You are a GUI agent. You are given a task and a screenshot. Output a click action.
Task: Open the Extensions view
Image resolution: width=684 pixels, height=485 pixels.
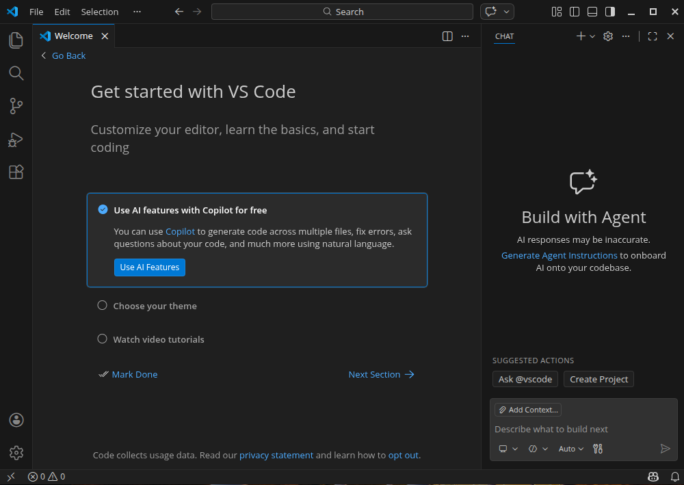[16, 172]
